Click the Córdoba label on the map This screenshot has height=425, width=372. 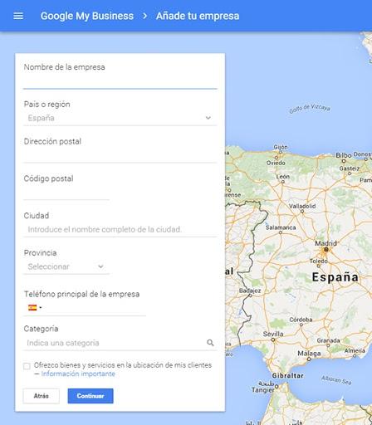301,320
